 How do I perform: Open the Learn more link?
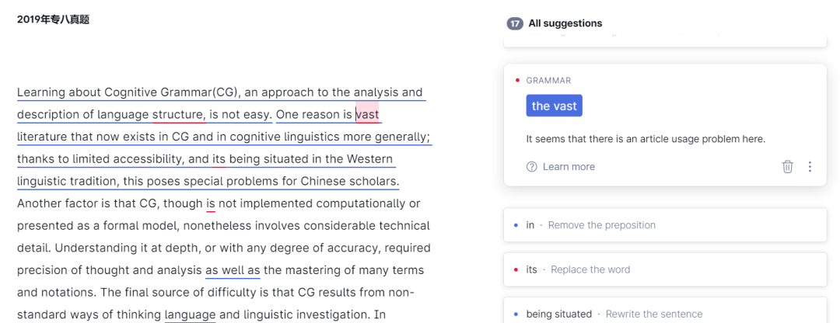(x=569, y=167)
